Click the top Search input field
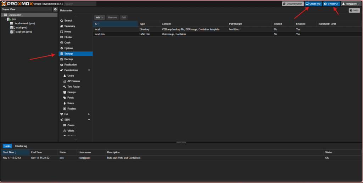This screenshot has width=363, height=183. tap(80, 4)
